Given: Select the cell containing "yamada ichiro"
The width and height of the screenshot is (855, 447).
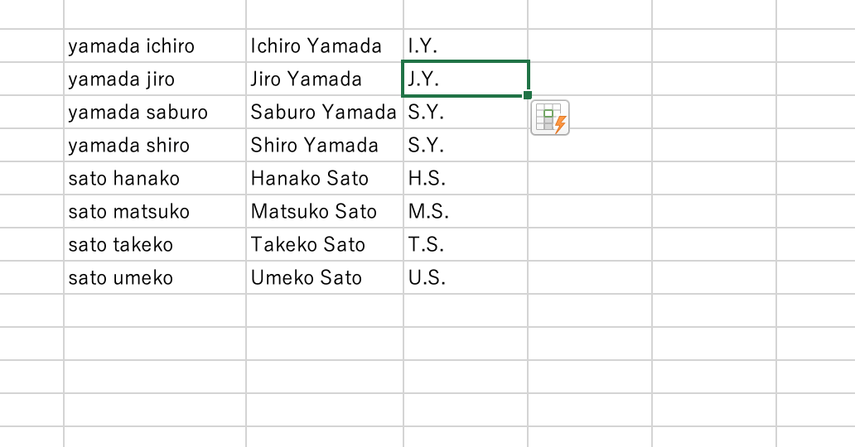Looking at the screenshot, I should [154, 46].
